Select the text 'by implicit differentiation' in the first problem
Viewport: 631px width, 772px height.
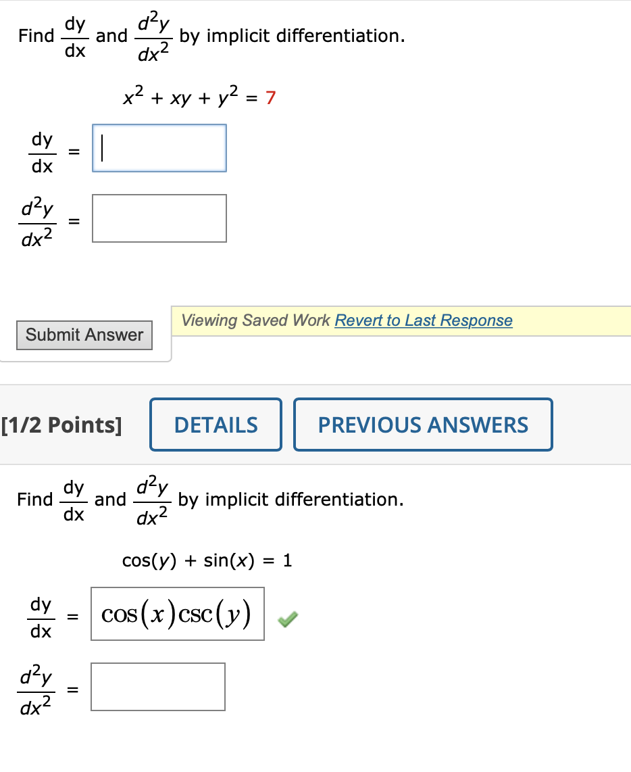pos(291,35)
